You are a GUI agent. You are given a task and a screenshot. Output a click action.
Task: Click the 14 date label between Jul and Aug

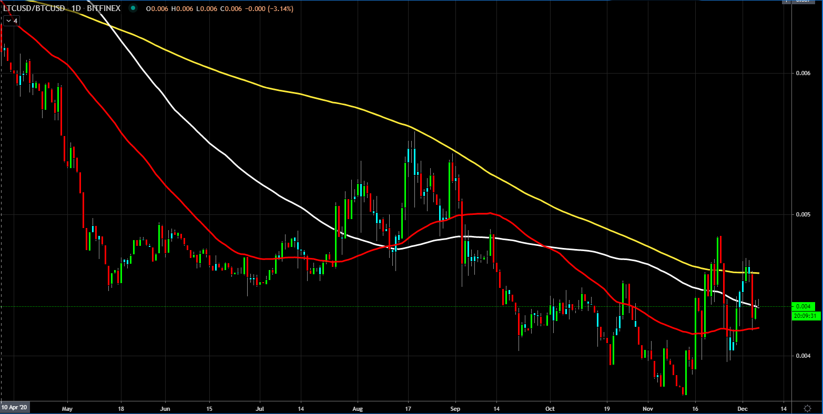click(x=301, y=408)
